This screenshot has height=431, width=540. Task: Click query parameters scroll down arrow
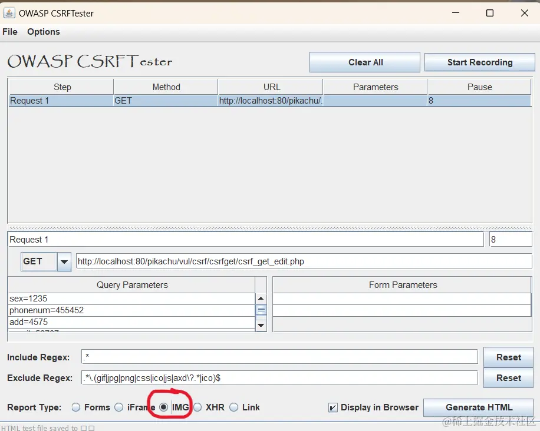[x=261, y=325]
